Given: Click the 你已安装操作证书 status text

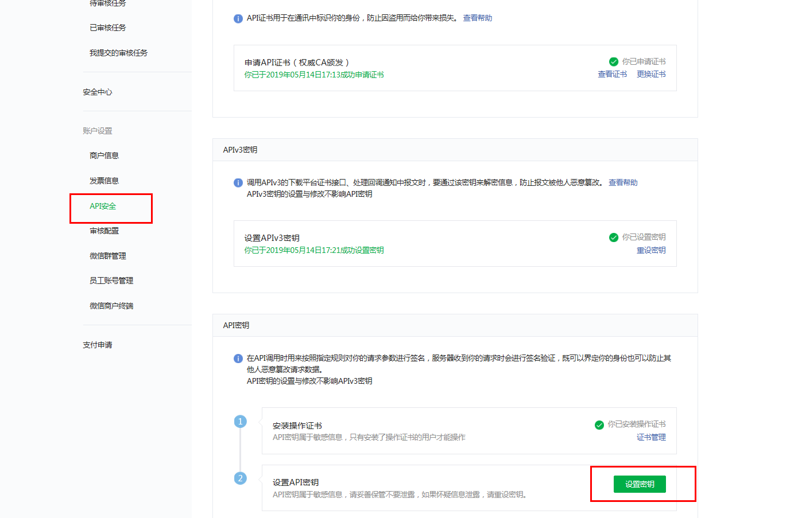Looking at the screenshot, I should tap(637, 424).
